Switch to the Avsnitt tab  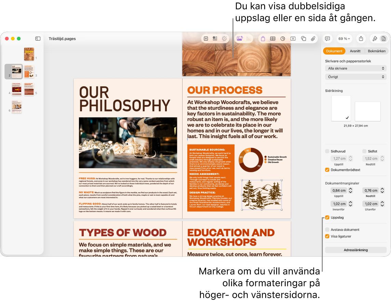[x=355, y=51]
